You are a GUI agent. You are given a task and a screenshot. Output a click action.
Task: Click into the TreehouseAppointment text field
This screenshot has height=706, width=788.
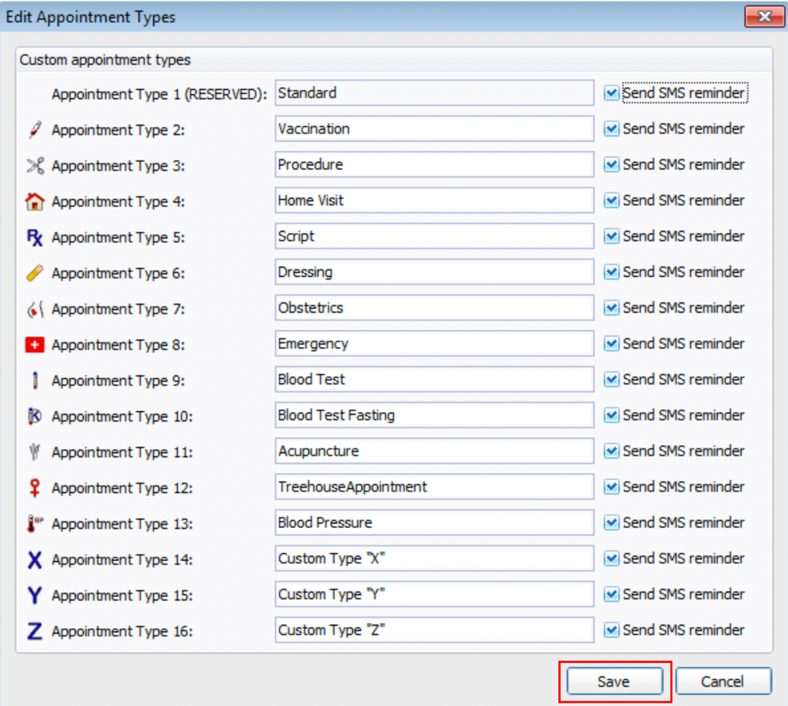[x=434, y=487]
